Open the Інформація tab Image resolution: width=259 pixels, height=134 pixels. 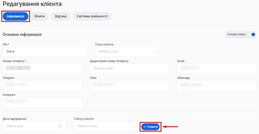(16, 16)
